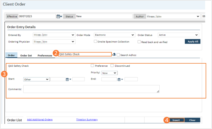This screenshot has width=212, height=129.
Task: Expand the Author dropdown
Action: pyautogui.click(x=173, y=16)
